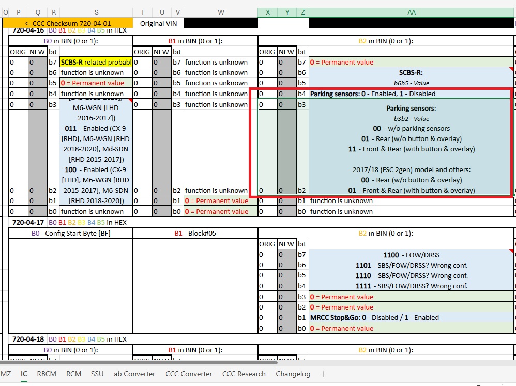Switch to the SSU sheet tab
Screen dimensions: 516x386
coord(97,374)
